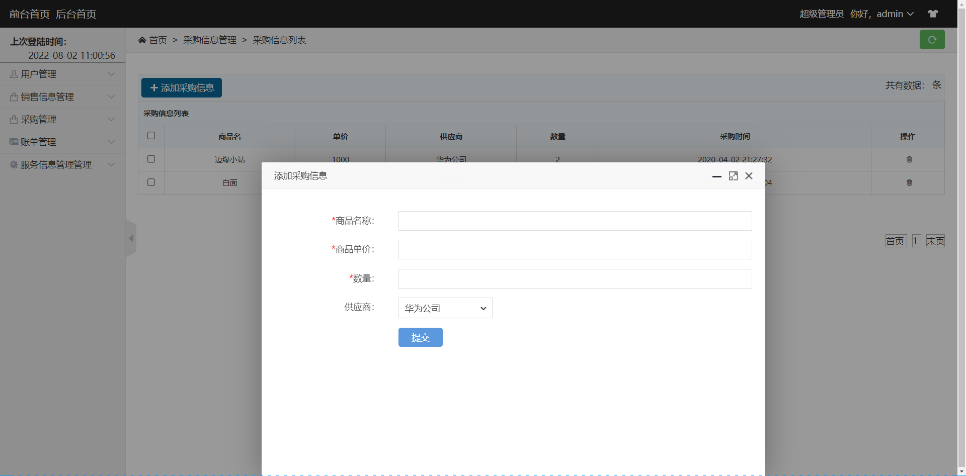Minimize the 添加采购信息 dialog
966x476 pixels.
717,176
